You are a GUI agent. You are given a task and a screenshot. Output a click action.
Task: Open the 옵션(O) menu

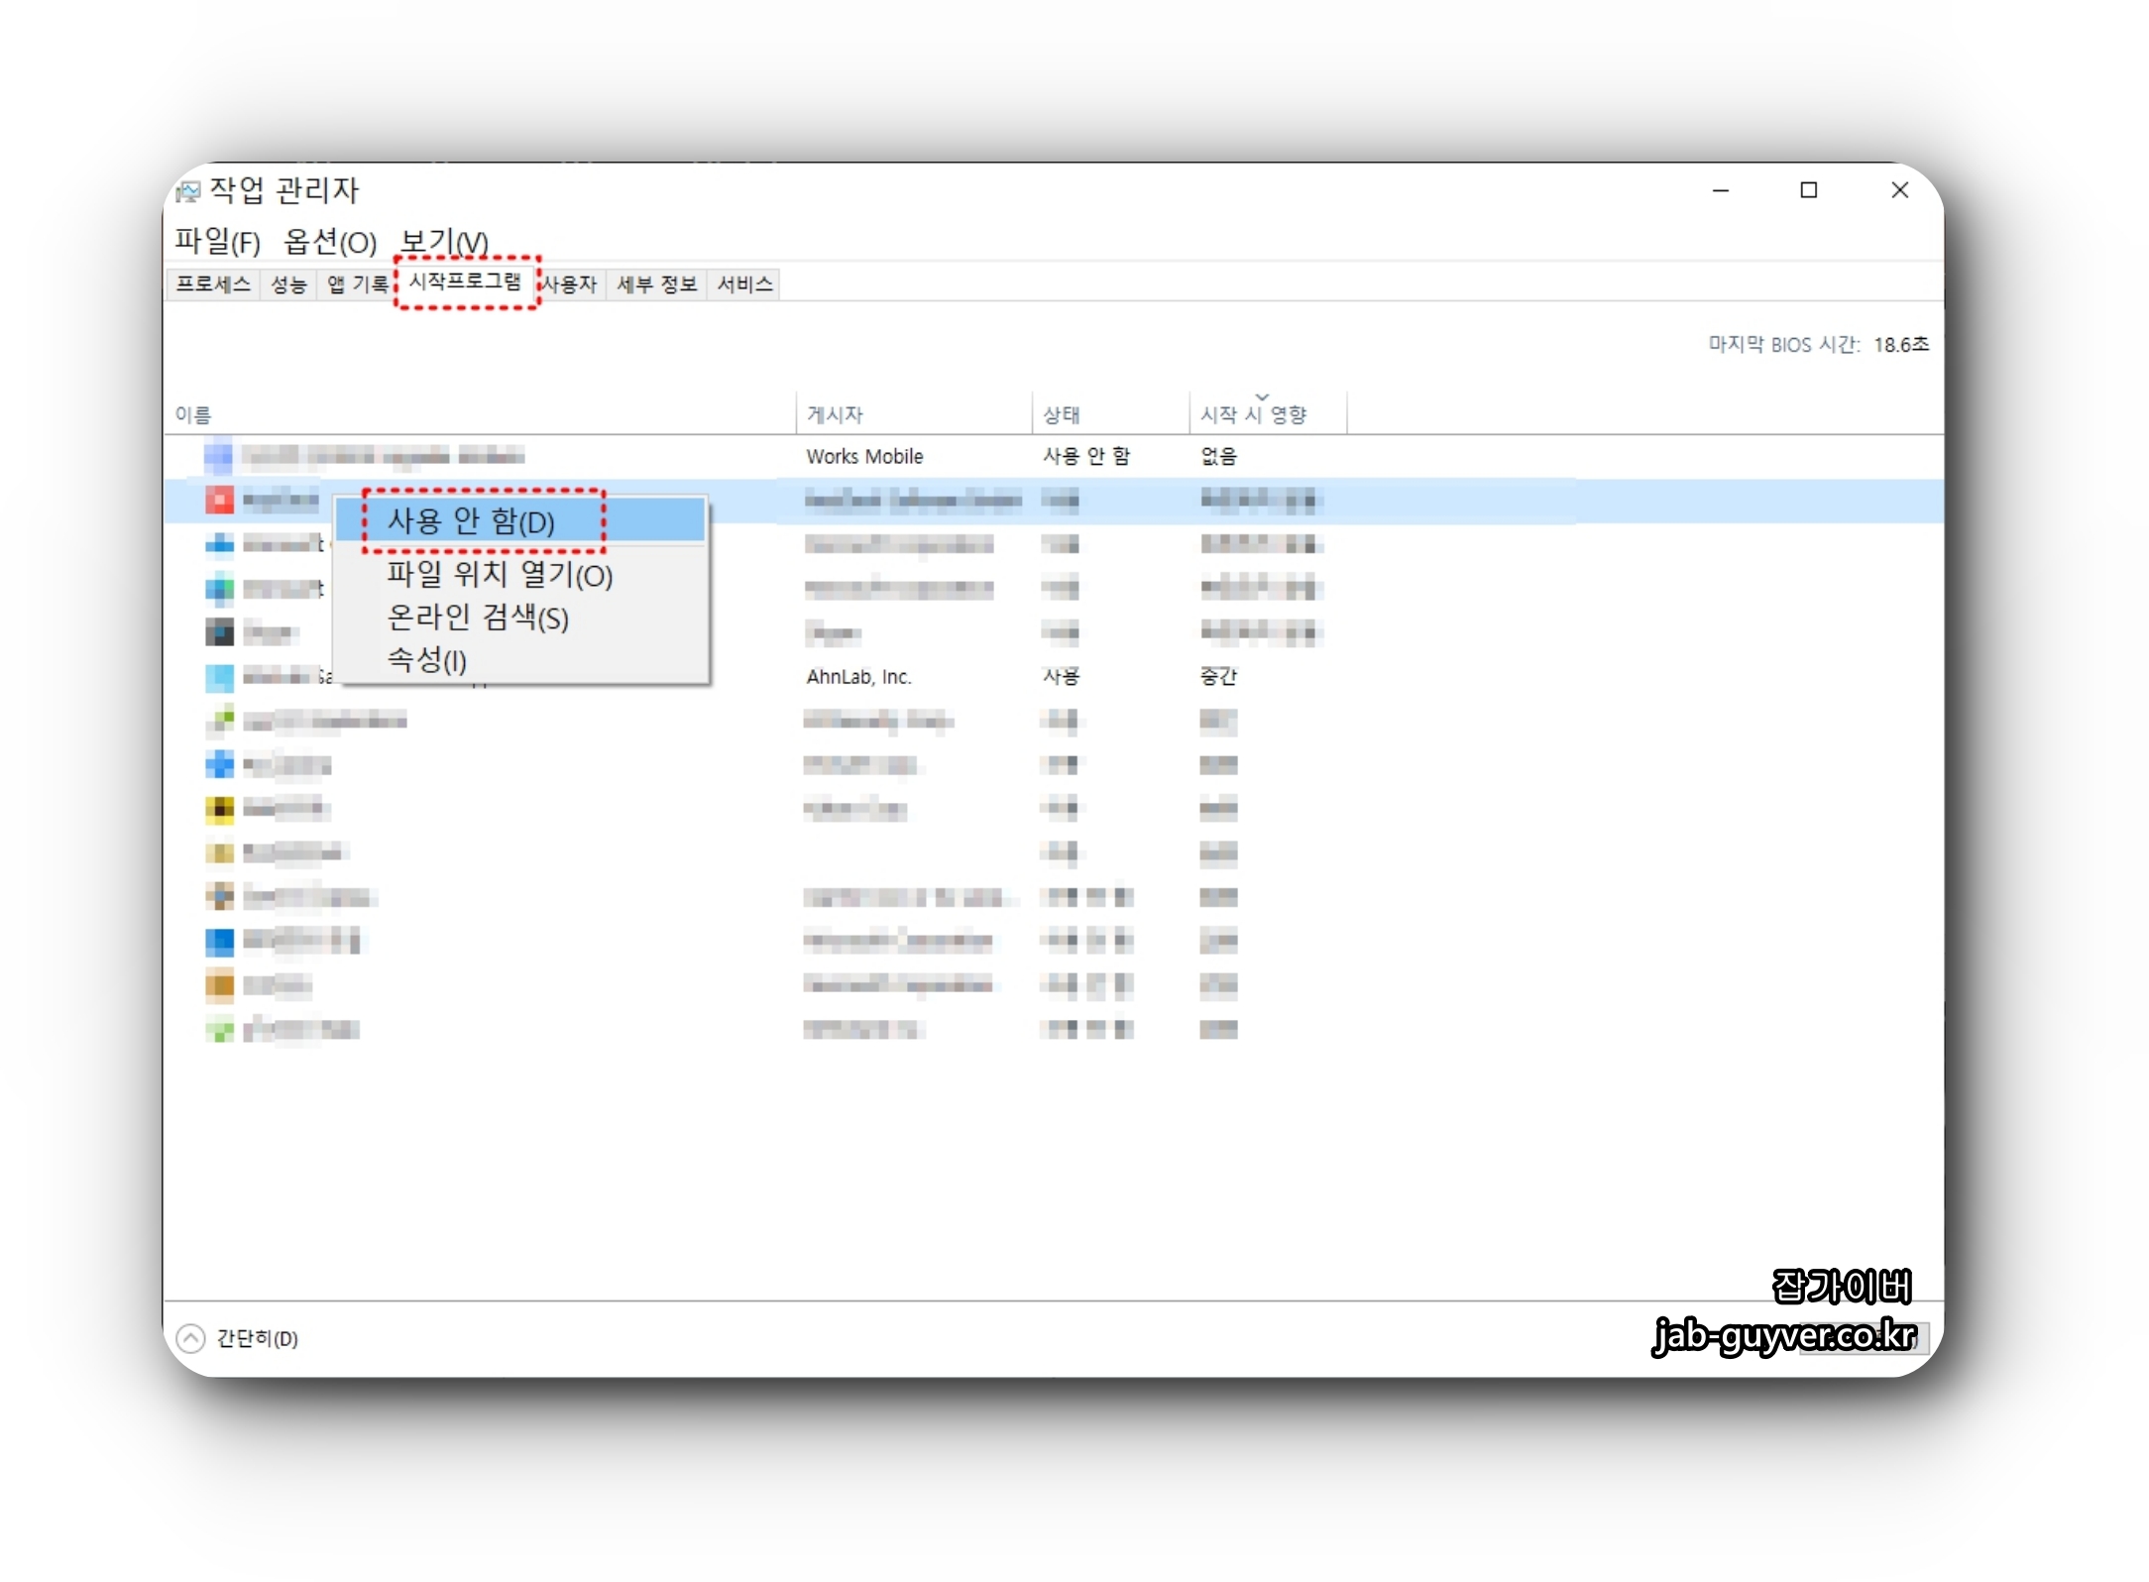pos(329,241)
